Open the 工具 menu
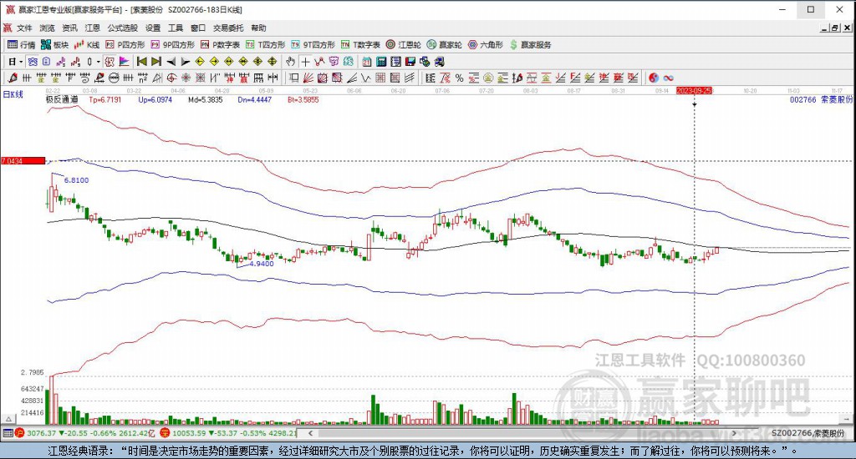This screenshot has height=459, width=856. point(176,28)
